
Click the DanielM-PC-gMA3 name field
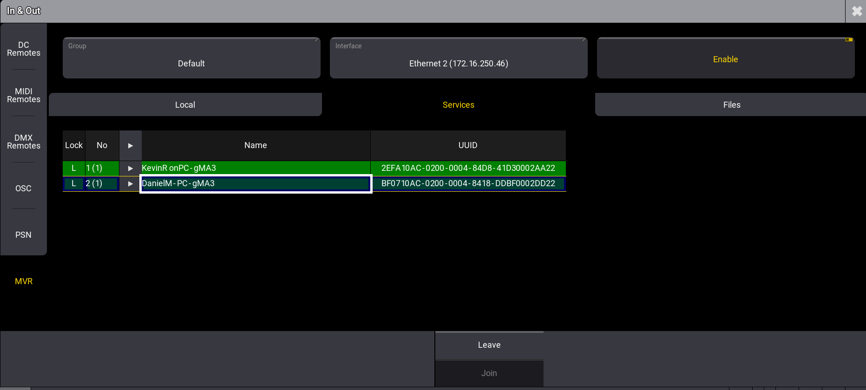256,183
